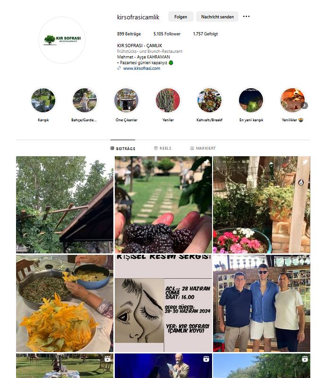Switch to the Reels tab
Image resolution: width=324 pixels, height=378 pixels.
[162, 148]
